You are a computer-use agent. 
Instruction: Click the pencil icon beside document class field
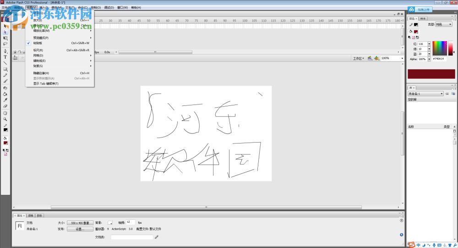(157, 237)
